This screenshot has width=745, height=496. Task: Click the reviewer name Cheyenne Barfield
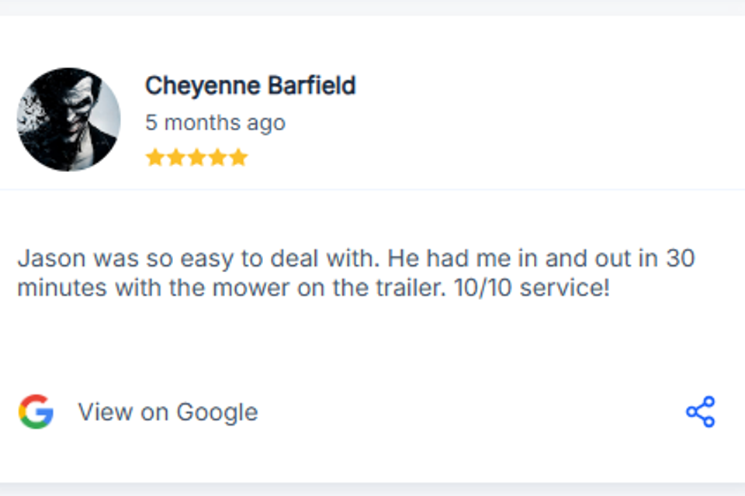[250, 85]
